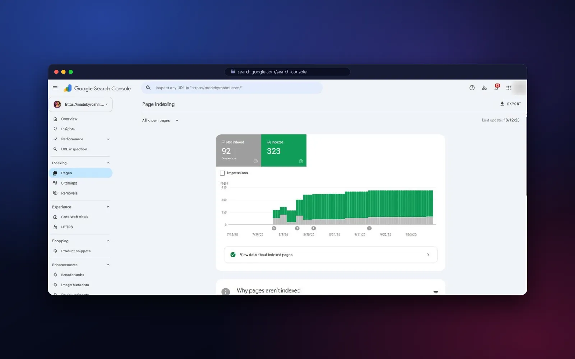The image size is (575, 359).
Task: Collapse the Experience section
Action: point(108,207)
